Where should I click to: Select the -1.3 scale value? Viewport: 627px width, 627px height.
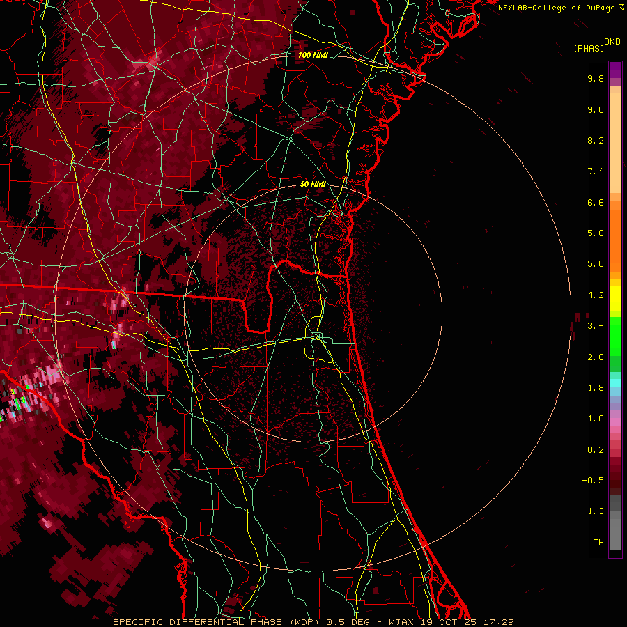tap(593, 511)
